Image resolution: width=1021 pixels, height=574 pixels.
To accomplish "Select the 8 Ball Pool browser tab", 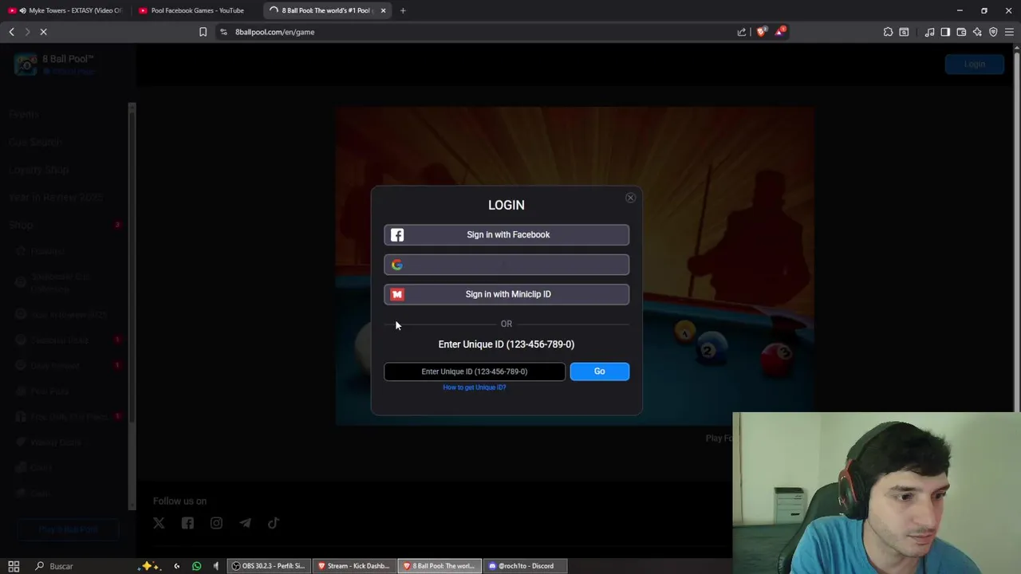I will pos(325,10).
